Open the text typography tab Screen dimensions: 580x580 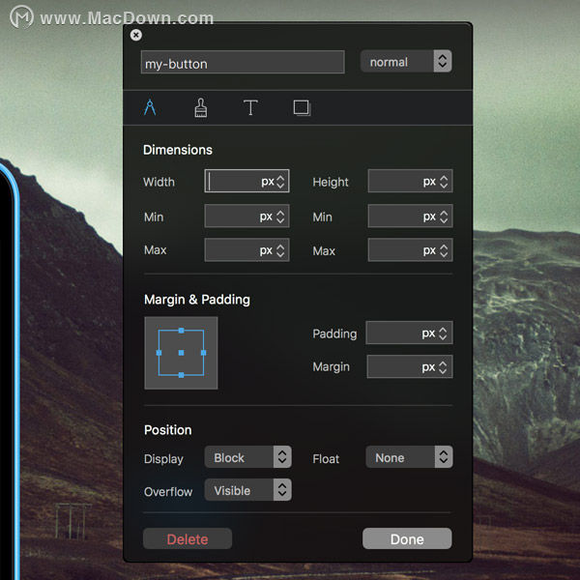pyautogui.click(x=250, y=107)
